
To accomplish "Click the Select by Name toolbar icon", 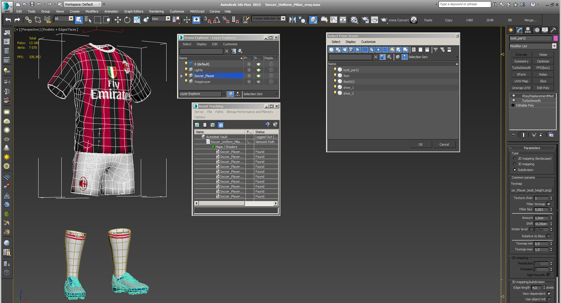I will 88,20.
